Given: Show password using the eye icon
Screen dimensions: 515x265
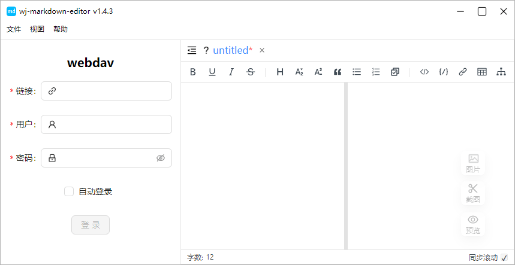Looking at the screenshot, I should pyautogui.click(x=160, y=158).
